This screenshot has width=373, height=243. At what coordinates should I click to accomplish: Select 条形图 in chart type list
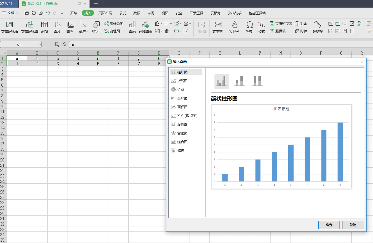[186, 98]
